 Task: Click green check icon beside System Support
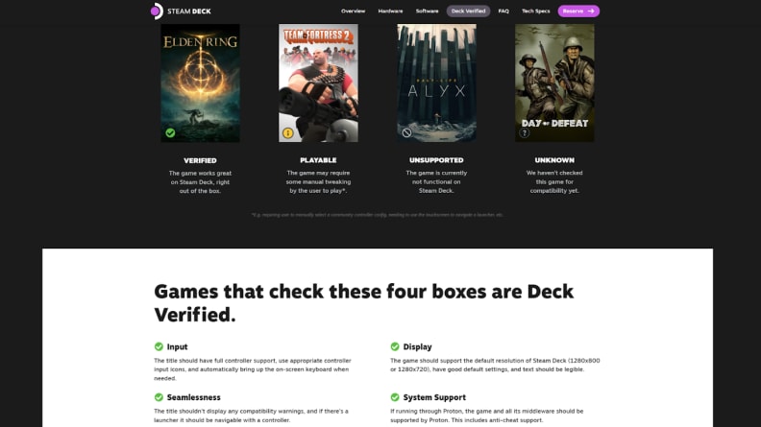(x=395, y=397)
